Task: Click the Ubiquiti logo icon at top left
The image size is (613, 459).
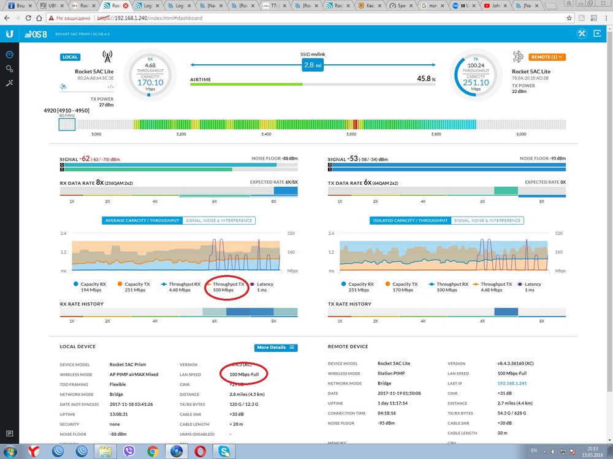Action: 9,33
